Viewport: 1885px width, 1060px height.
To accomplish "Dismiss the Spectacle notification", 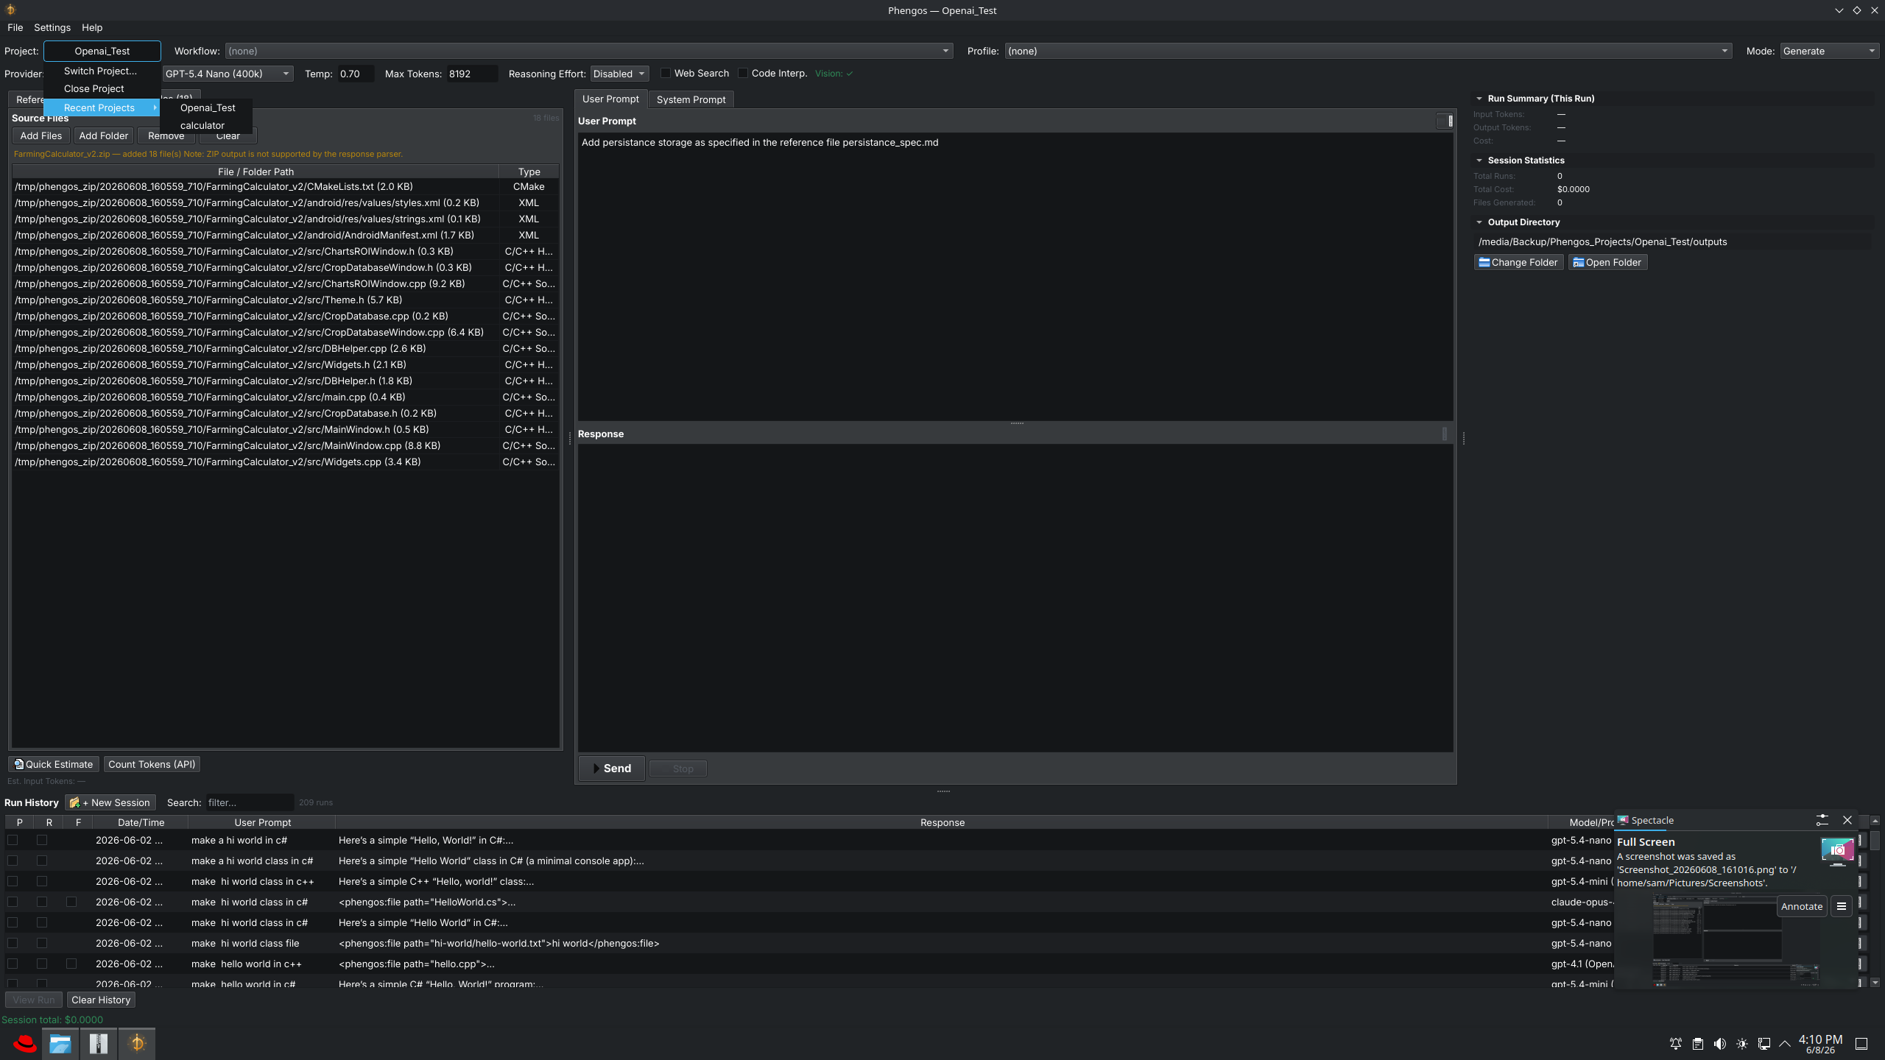I will coord(1847,820).
